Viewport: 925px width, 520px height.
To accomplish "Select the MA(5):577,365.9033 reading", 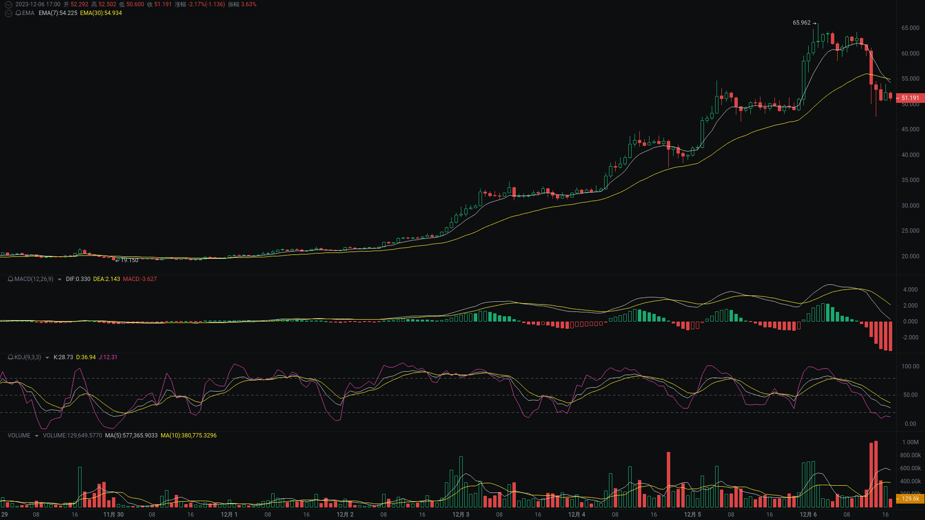I will (x=131, y=436).
